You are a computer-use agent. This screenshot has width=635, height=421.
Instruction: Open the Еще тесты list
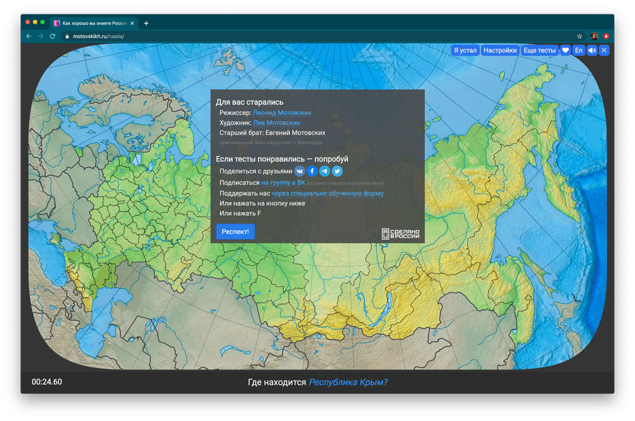[539, 50]
